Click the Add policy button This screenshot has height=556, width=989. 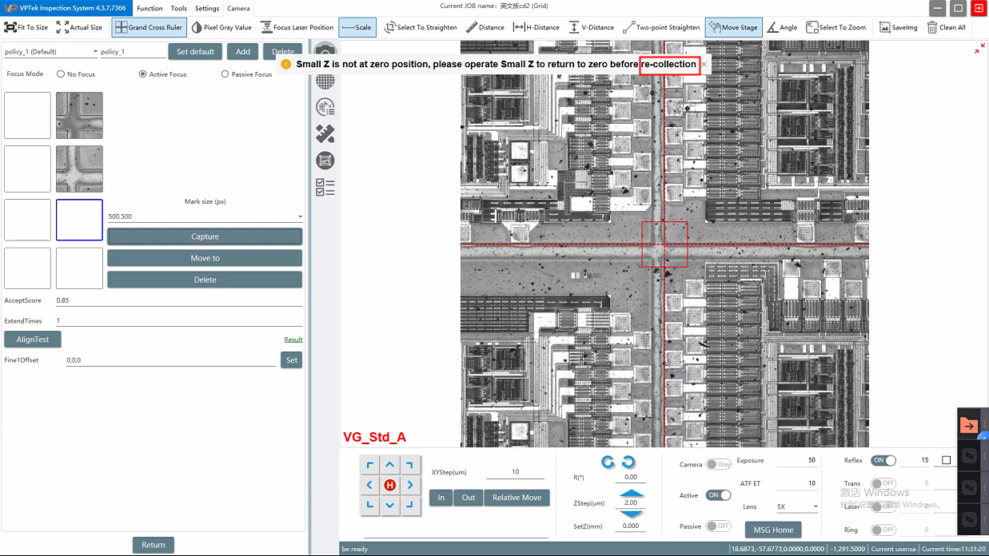pyautogui.click(x=243, y=52)
